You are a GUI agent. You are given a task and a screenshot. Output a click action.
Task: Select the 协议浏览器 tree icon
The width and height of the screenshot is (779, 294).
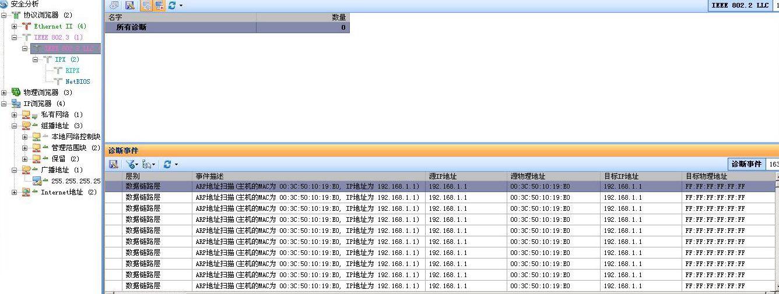click(16, 15)
